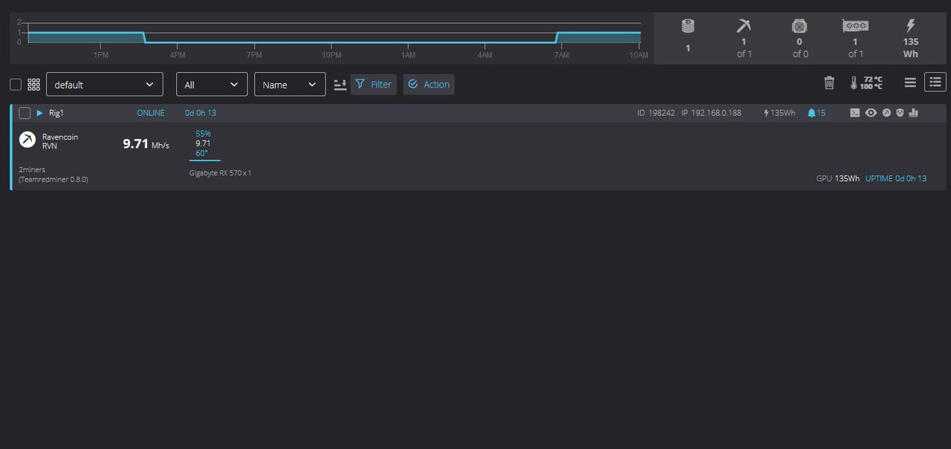Screen dimensions: 951x449
Task: Click the 2miners pool name
Action: point(32,170)
